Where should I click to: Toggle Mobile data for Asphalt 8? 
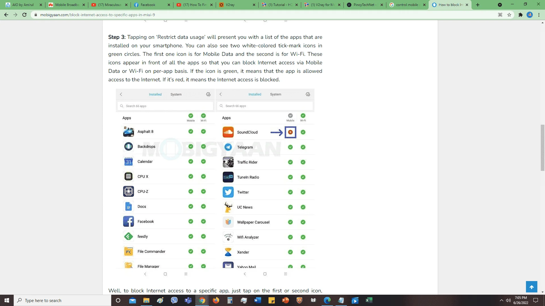pos(191,131)
